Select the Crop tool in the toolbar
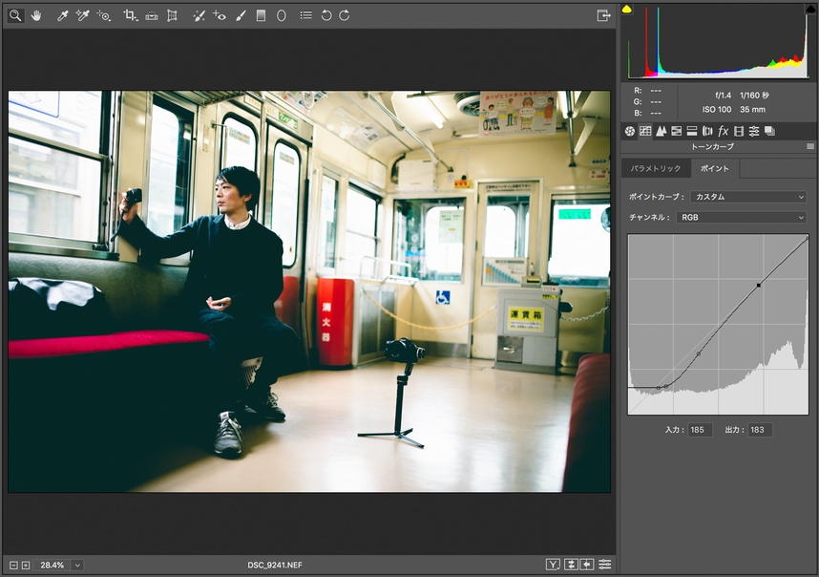This screenshot has width=819, height=577. pos(131,15)
